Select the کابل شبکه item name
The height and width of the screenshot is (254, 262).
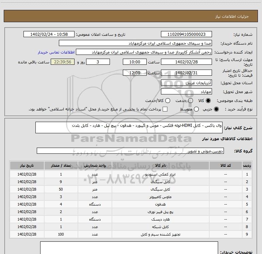click(x=160, y=227)
